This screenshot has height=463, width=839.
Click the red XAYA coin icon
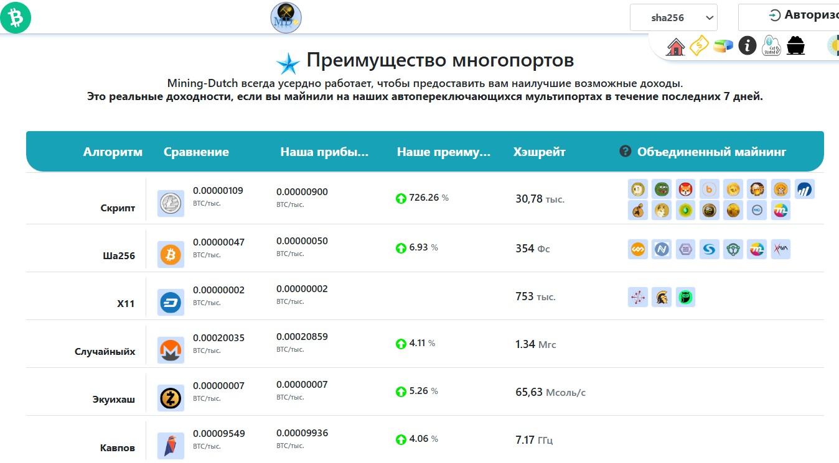point(780,249)
